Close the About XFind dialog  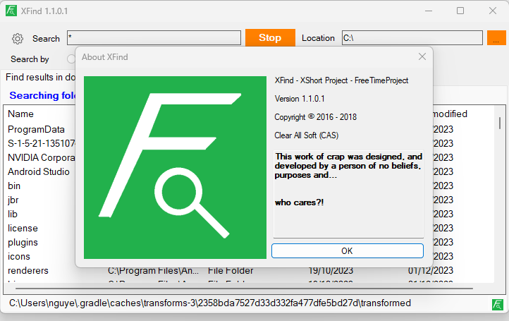tap(422, 57)
